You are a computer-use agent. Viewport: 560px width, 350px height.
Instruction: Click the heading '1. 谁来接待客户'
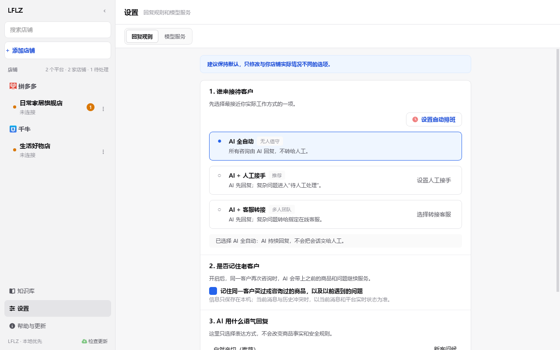[231, 91]
